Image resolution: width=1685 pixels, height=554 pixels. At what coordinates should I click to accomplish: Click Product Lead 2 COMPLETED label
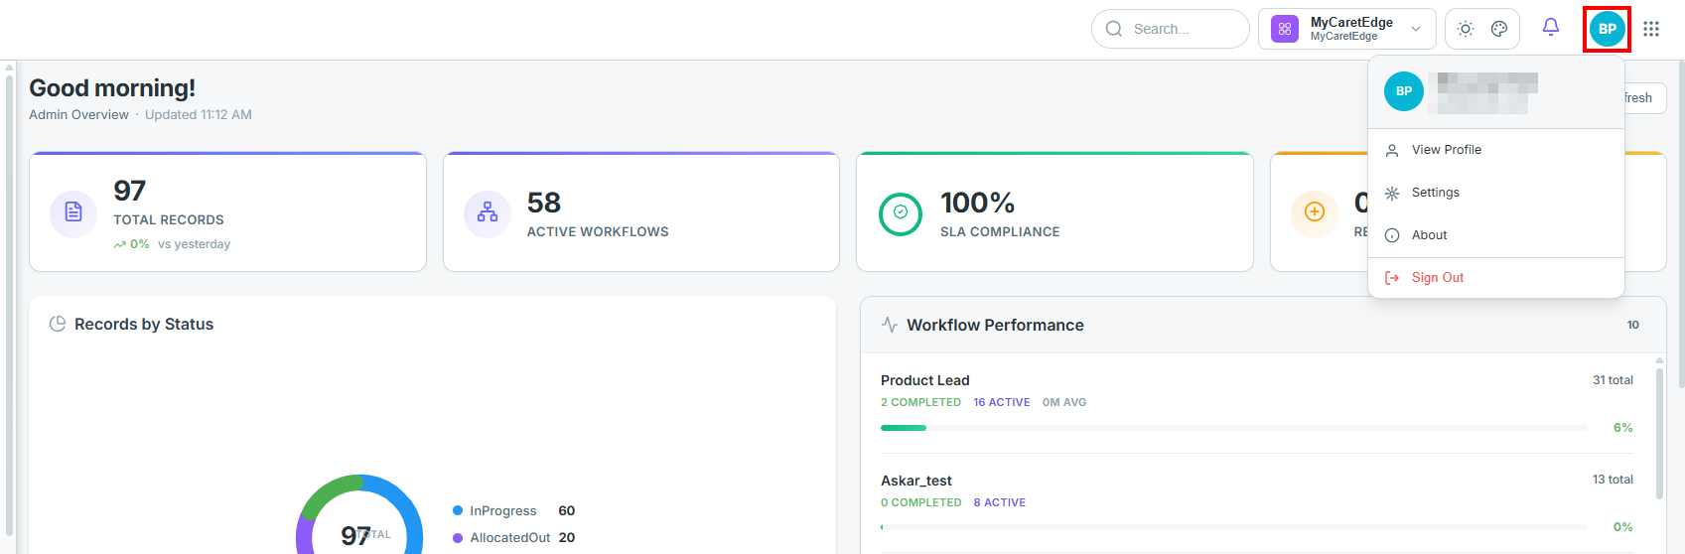pyautogui.click(x=920, y=403)
